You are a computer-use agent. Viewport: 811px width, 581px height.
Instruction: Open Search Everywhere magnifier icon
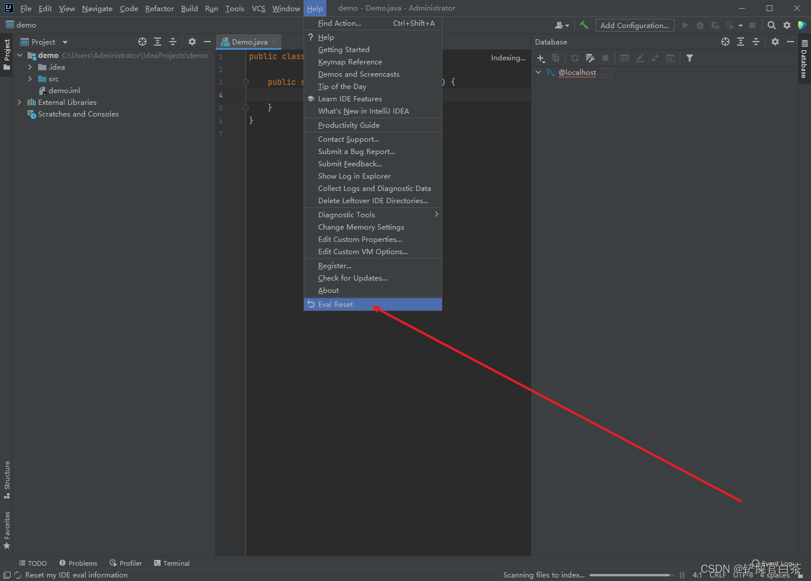click(x=772, y=25)
